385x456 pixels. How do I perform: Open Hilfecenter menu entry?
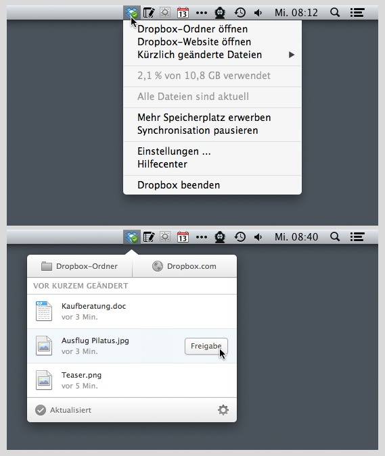point(212,164)
